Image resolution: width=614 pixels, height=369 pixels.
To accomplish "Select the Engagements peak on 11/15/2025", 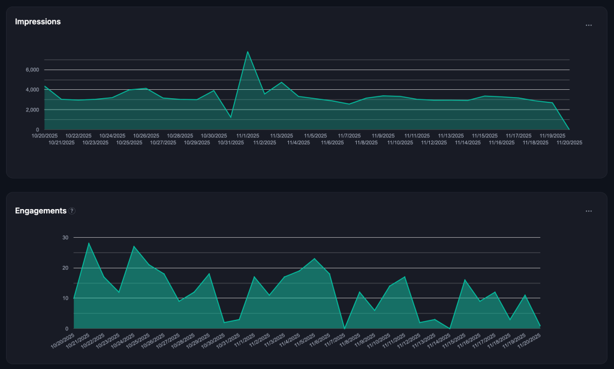I will 465,280.
